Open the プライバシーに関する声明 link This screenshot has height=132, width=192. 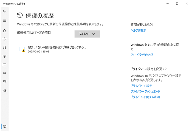click(145, 97)
